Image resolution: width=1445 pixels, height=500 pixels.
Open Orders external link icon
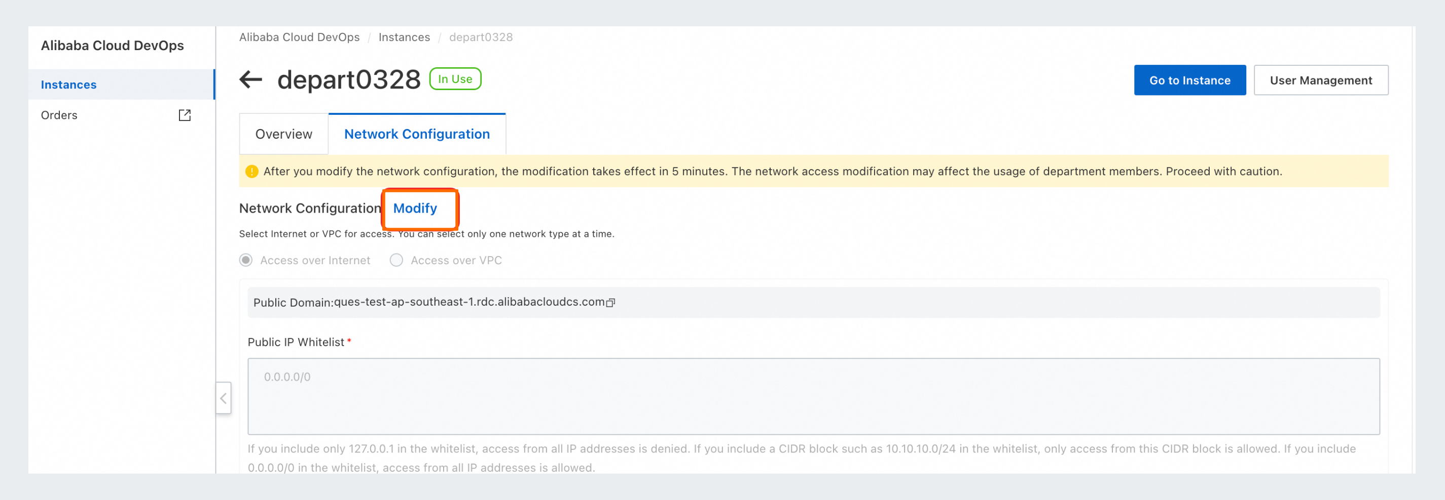[x=185, y=115]
